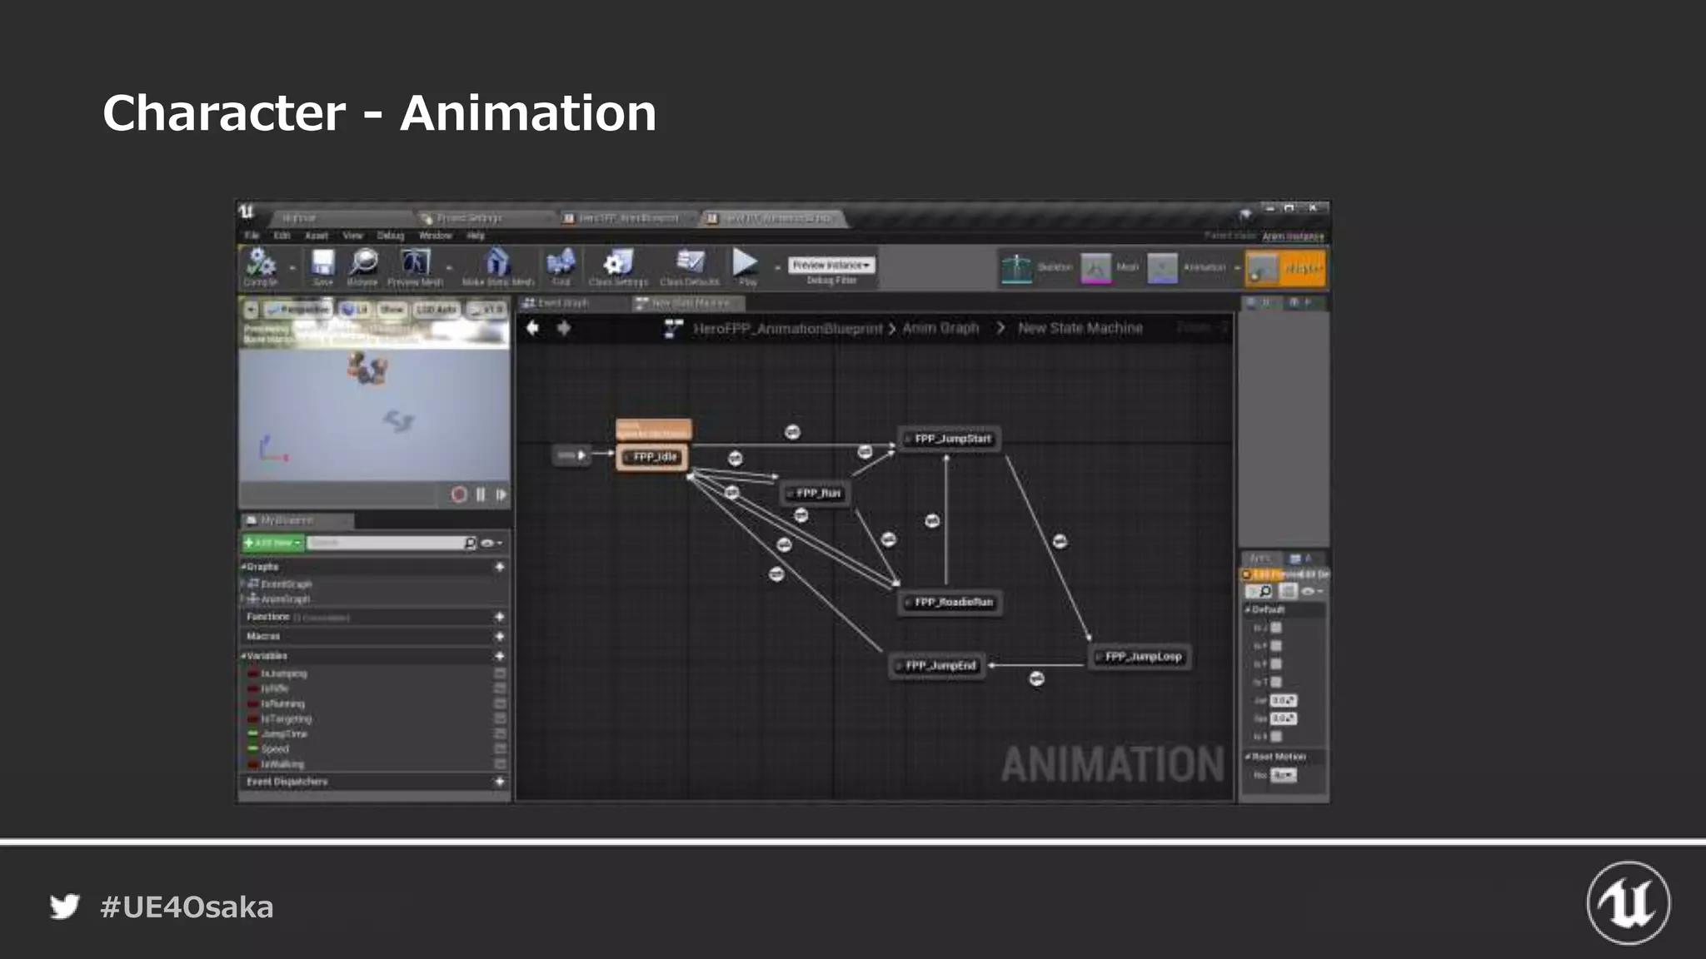The width and height of the screenshot is (1706, 959).
Task: Navigate back with the graph back arrow
Action: coord(533,328)
